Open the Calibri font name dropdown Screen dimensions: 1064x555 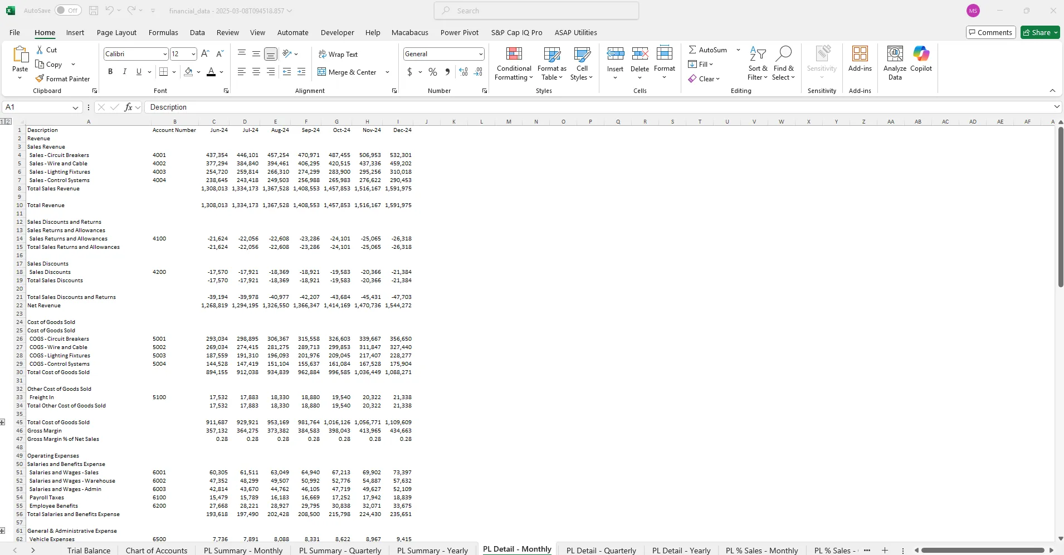coord(165,54)
